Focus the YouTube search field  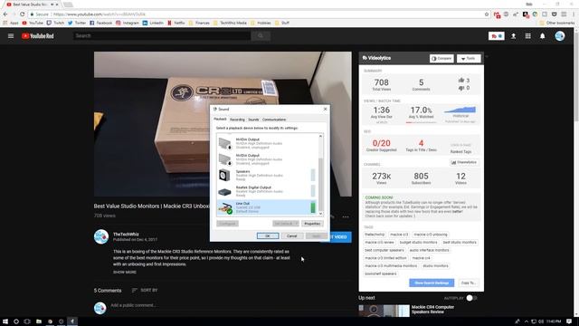[162, 36]
